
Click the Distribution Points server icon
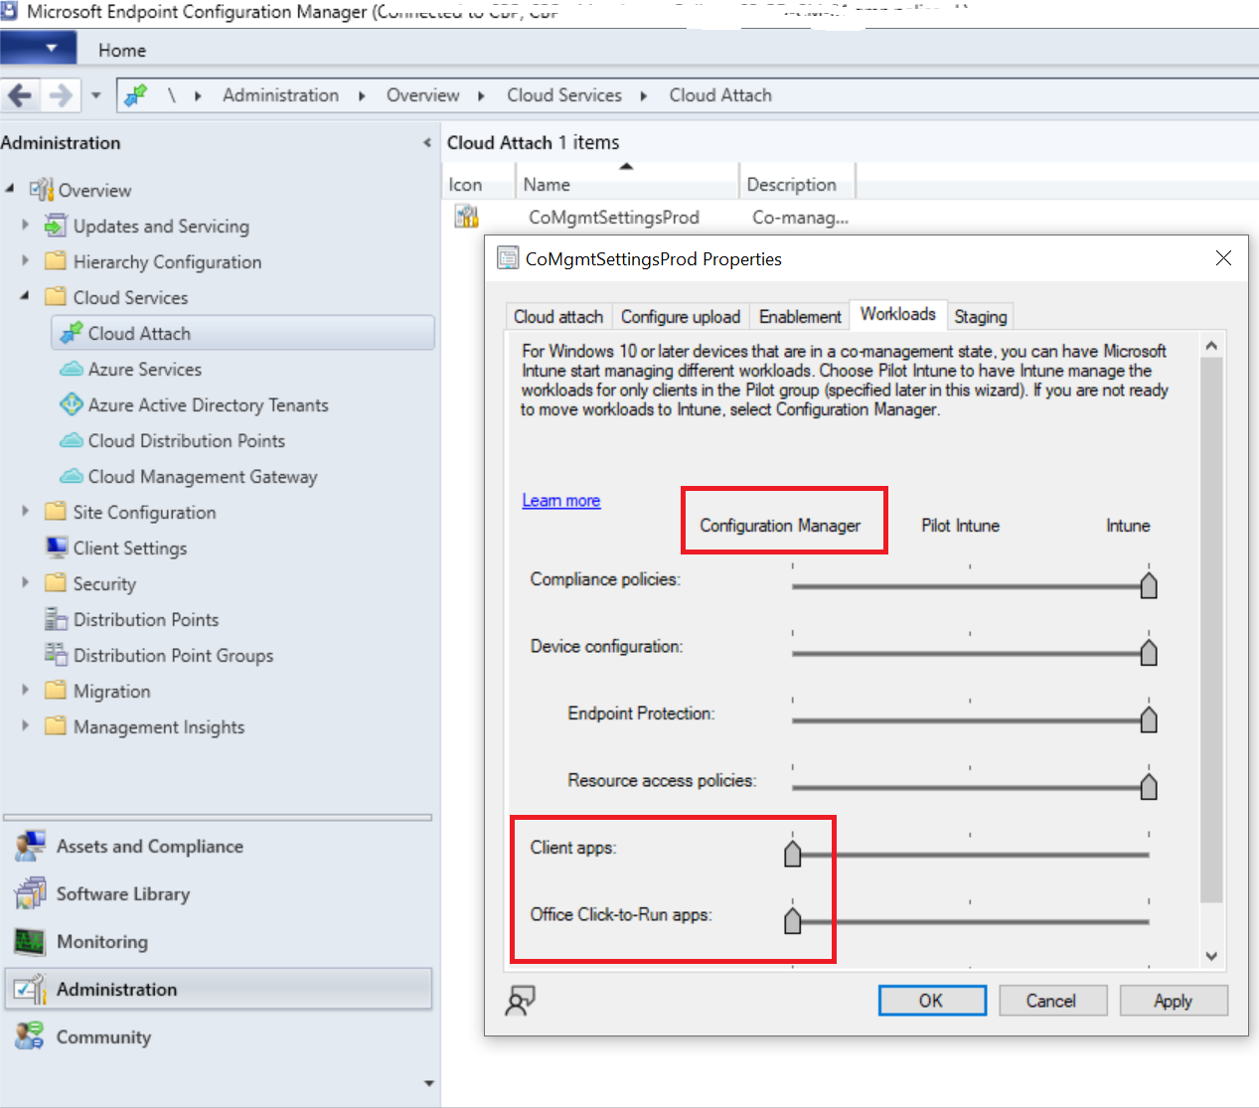(56, 619)
